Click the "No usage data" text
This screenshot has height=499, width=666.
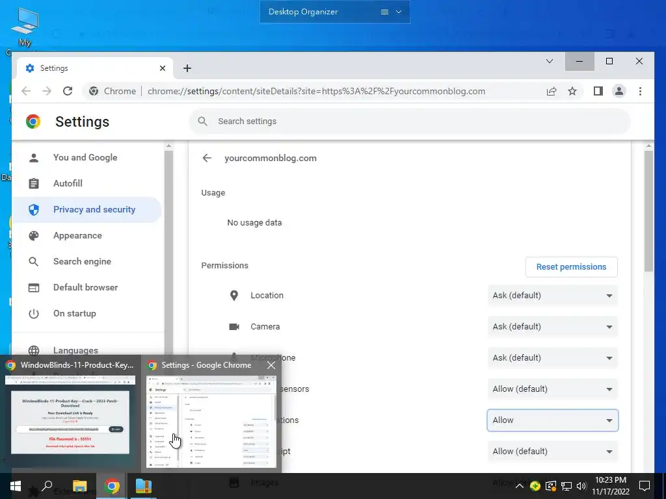click(x=254, y=223)
